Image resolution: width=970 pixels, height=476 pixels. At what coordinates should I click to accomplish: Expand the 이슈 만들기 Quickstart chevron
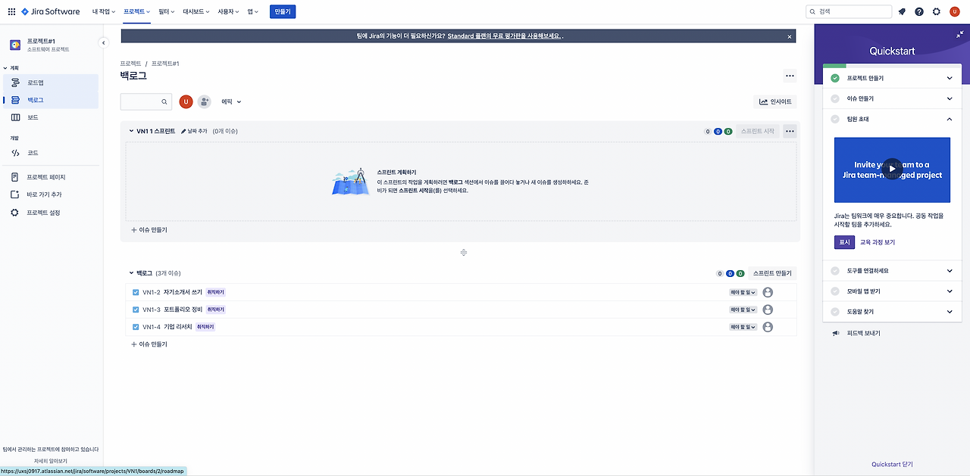[950, 98]
